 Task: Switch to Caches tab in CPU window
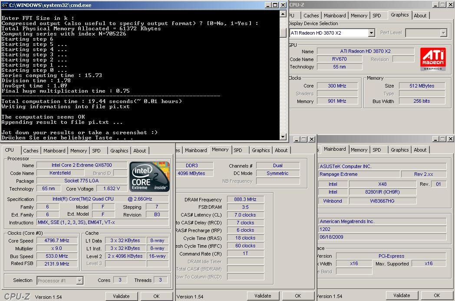[31, 151]
